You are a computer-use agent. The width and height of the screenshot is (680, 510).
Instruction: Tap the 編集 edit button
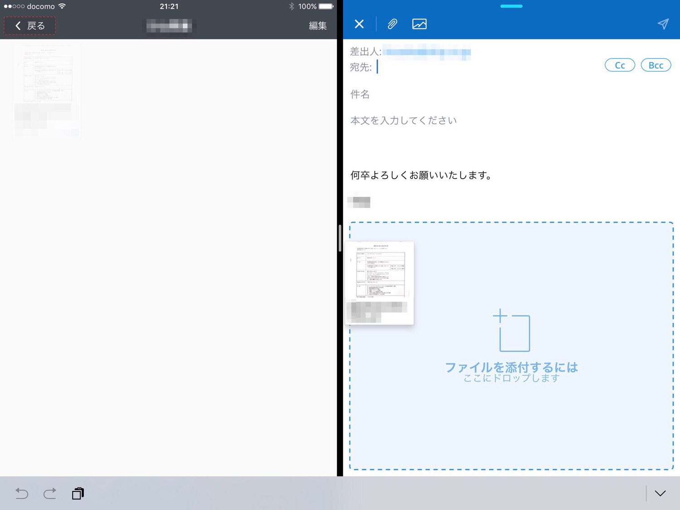click(x=317, y=26)
